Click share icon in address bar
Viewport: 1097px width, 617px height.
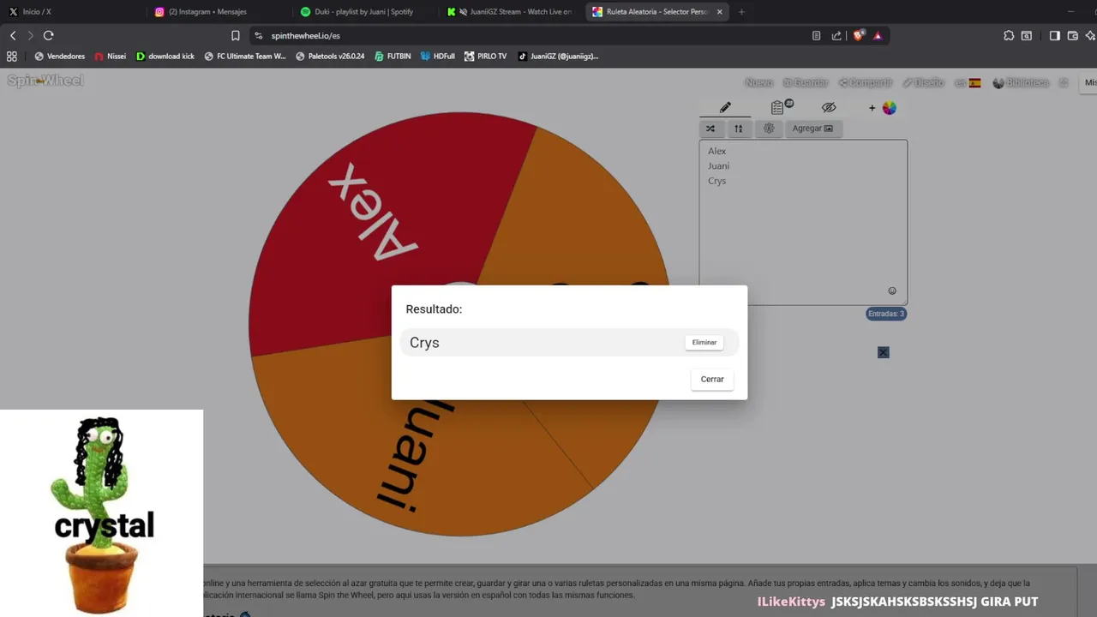[x=836, y=36]
